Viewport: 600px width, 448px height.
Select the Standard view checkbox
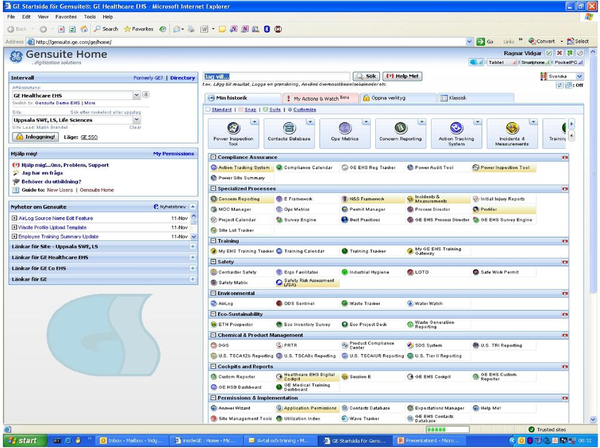pos(207,109)
